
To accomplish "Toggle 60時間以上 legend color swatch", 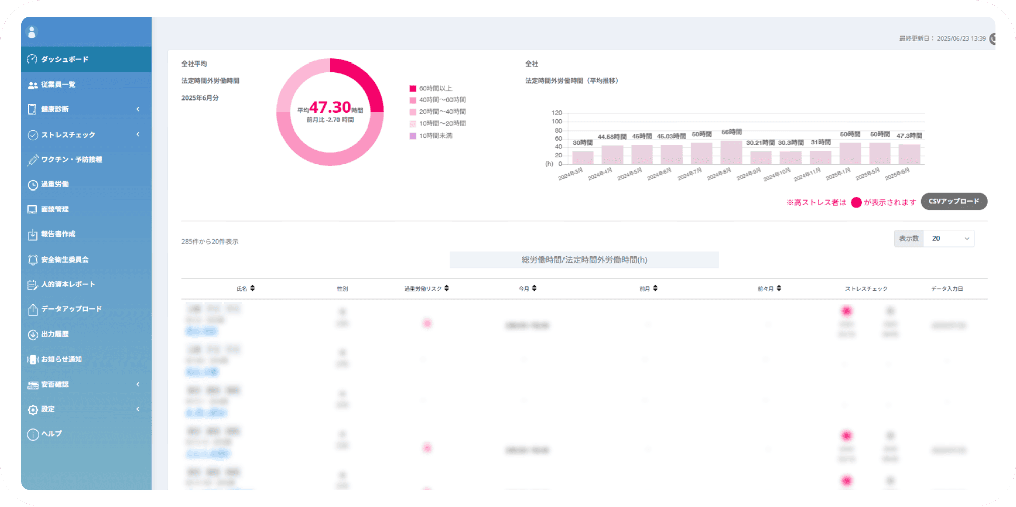I will tap(413, 89).
